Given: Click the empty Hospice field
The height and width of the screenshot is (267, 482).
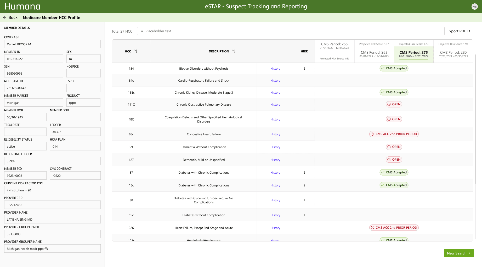Looking at the screenshot, I should point(83,73).
